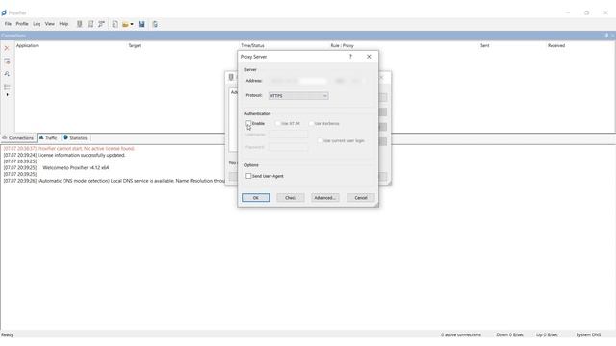Screen dimensions: 616x346
Task: Click the Down 0 B/sec status entry
Action: [509, 334]
